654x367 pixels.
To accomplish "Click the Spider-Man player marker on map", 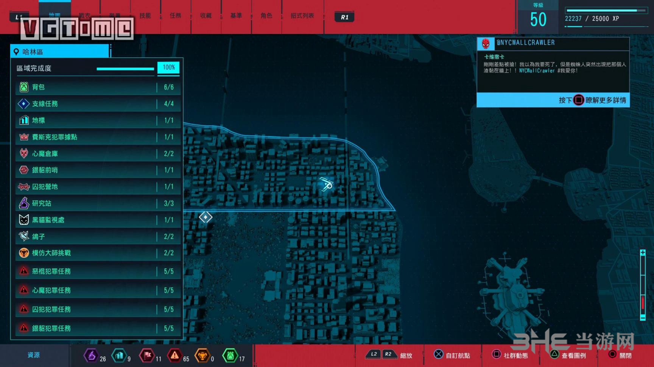I will 326,184.
